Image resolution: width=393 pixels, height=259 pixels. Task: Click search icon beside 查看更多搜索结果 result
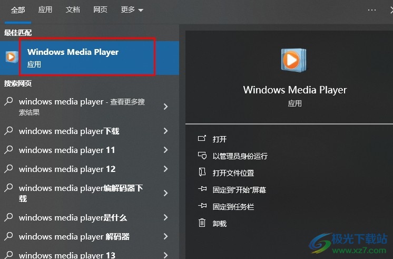click(x=9, y=101)
